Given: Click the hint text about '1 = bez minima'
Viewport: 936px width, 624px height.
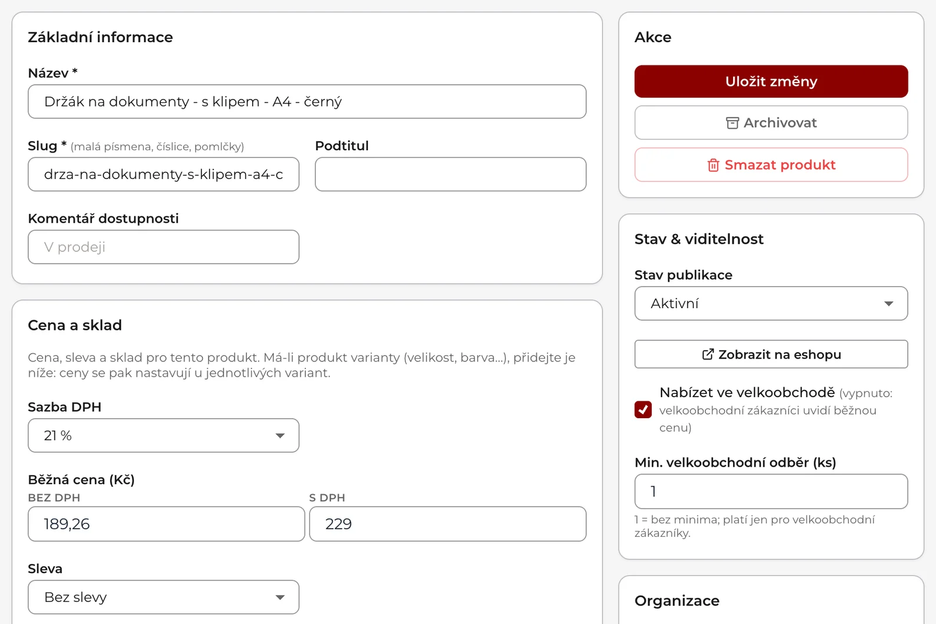Looking at the screenshot, I should 755,526.
